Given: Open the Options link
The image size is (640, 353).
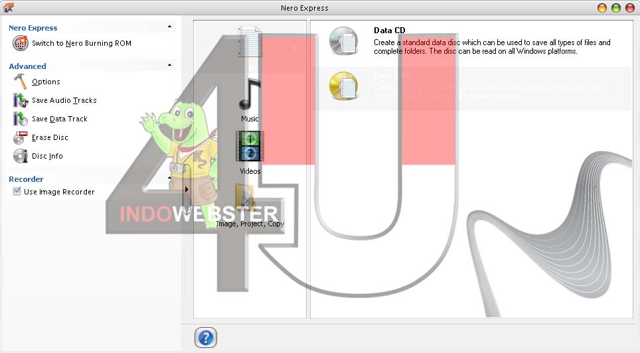Looking at the screenshot, I should (x=46, y=82).
